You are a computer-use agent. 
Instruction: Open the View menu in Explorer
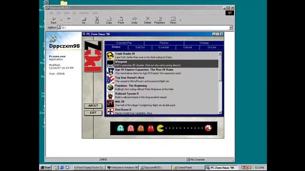[x=67, y=13]
